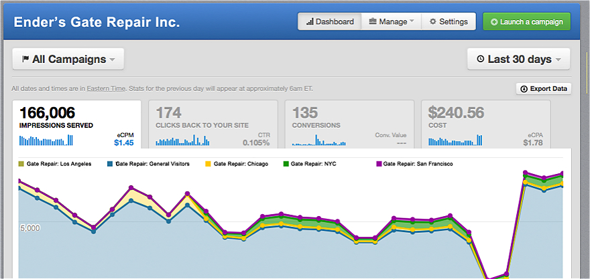Click the $240.56 cost figure

click(457, 112)
